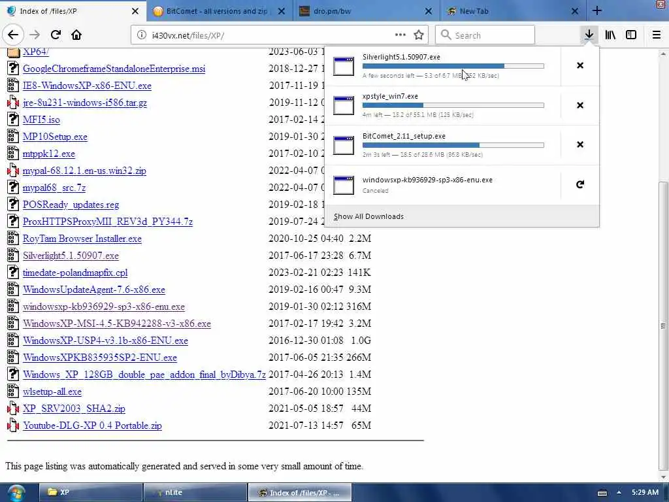669x502 pixels.
Task: Go back to the previous page
Action: [13, 35]
